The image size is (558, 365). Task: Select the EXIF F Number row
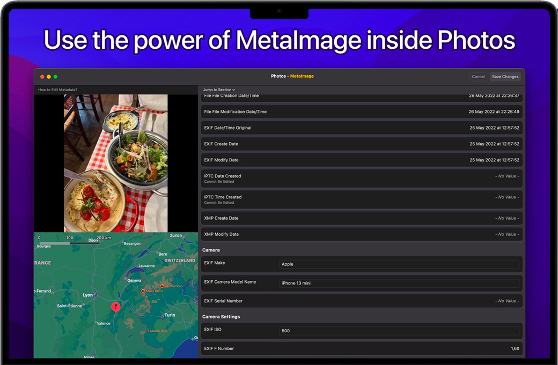[x=362, y=348]
